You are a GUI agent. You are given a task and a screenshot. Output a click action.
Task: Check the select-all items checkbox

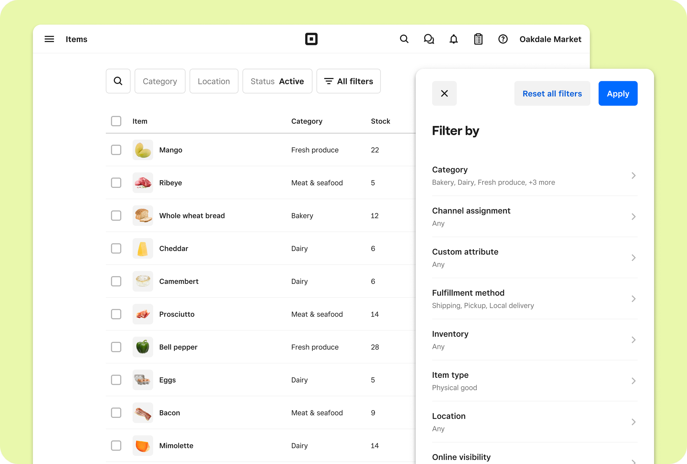pyautogui.click(x=116, y=121)
